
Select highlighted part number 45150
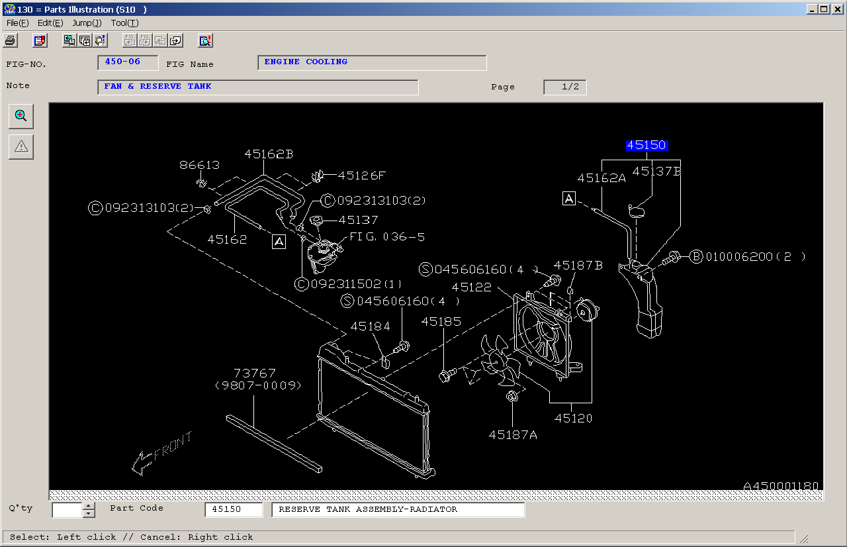[646, 145]
